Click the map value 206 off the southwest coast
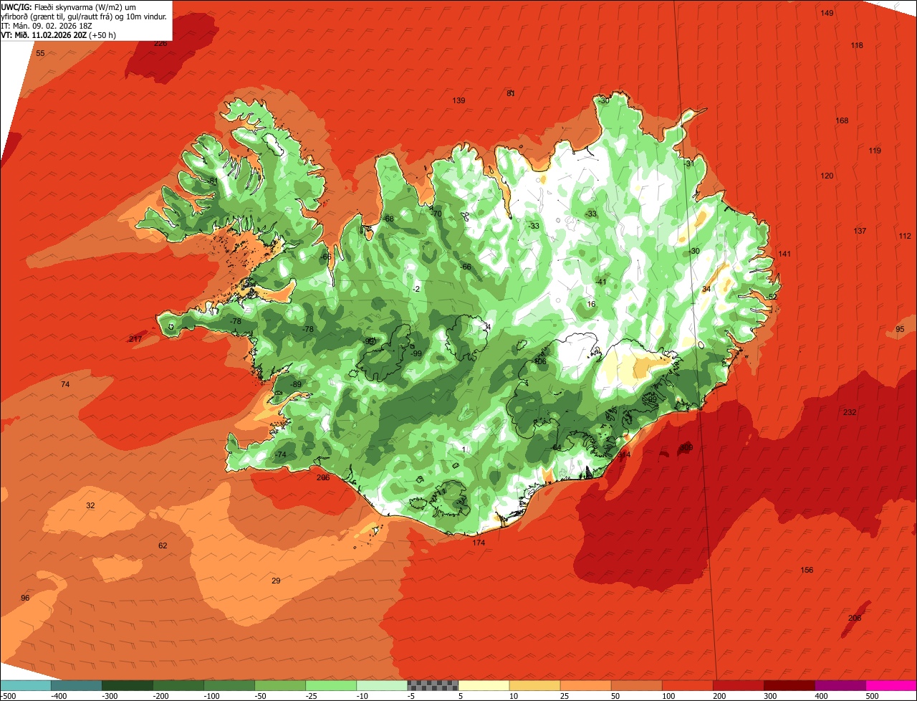Viewport: 917px width, 701px height. (x=323, y=478)
